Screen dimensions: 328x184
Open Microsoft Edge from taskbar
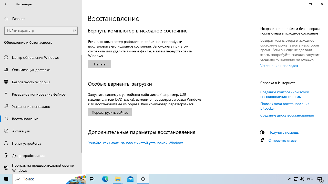pos(105,179)
